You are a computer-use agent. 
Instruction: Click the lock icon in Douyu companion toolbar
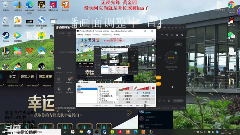(167, 35)
